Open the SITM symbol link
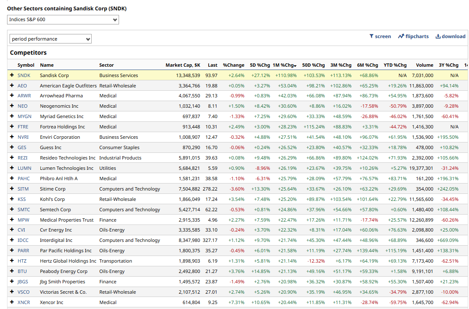 pos(24,189)
